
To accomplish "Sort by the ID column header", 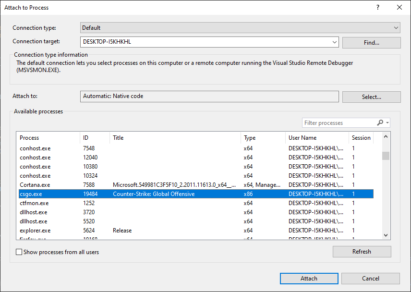I will point(95,138).
